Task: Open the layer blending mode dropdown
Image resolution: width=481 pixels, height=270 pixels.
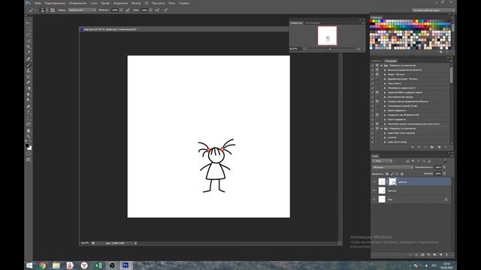Action: pyautogui.click(x=392, y=167)
